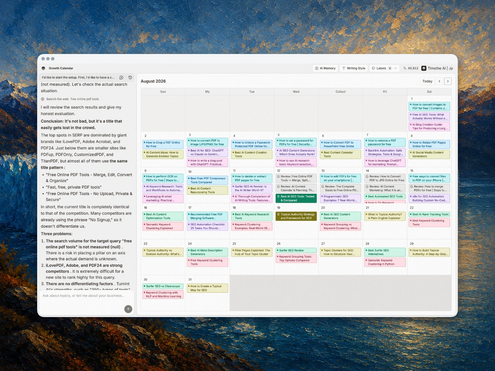
Task: Click bell icon on Review: How to Convert PDF to JPG
Action: [367, 177]
